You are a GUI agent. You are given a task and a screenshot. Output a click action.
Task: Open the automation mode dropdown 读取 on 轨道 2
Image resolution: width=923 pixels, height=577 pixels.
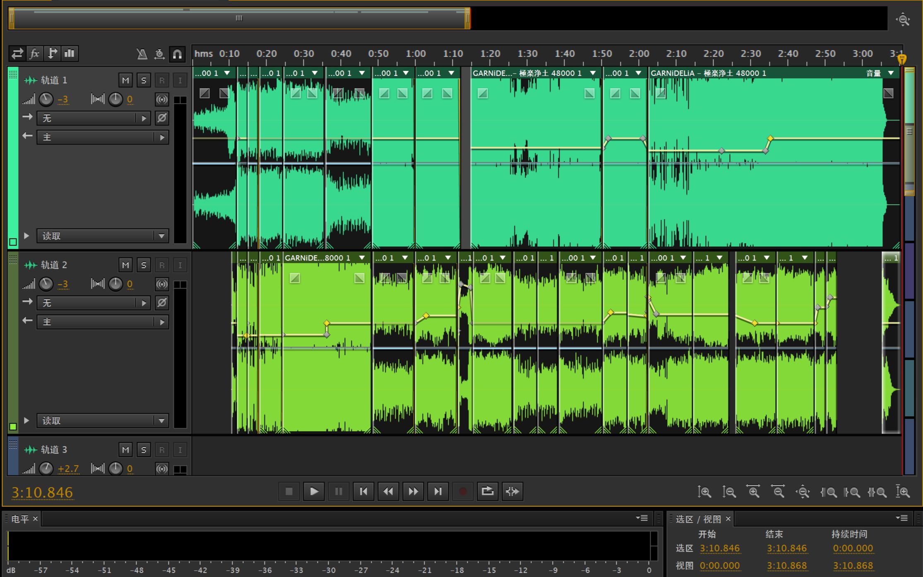click(x=103, y=421)
